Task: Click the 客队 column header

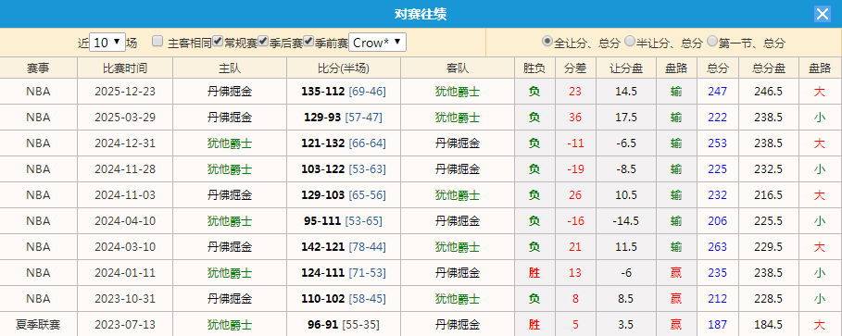Action: point(458,68)
